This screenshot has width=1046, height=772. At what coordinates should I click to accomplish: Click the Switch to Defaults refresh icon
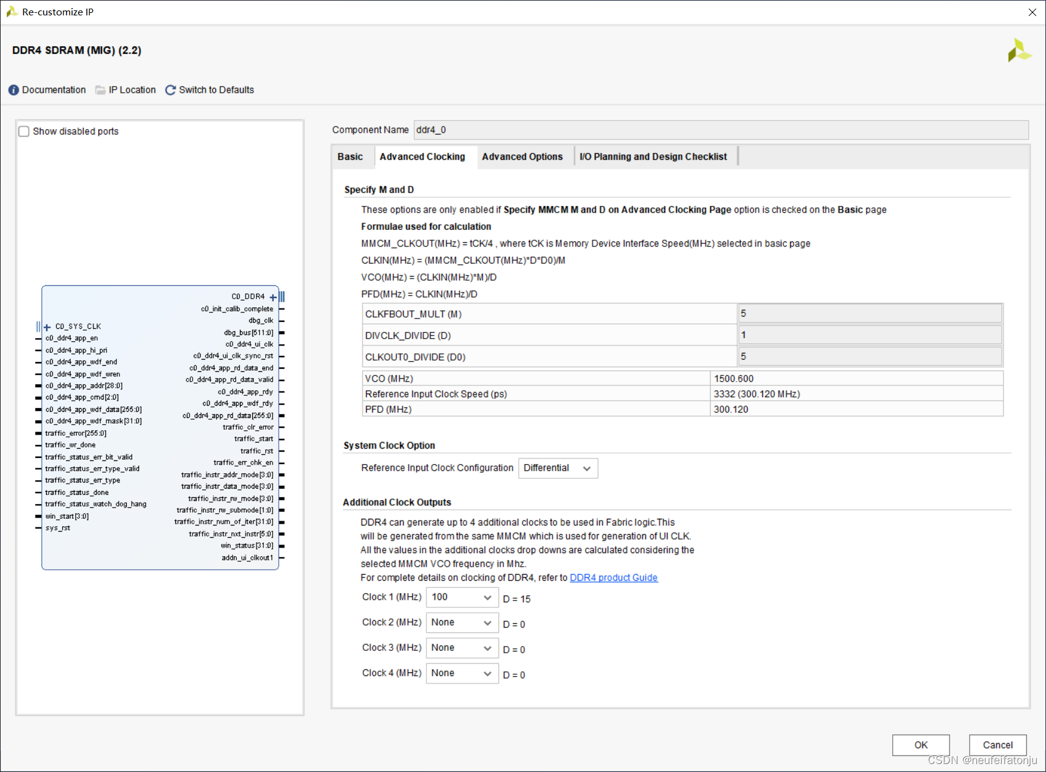click(170, 90)
